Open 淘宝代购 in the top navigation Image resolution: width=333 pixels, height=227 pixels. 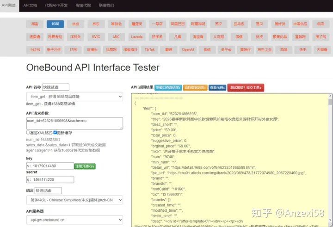[x=83, y=5]
